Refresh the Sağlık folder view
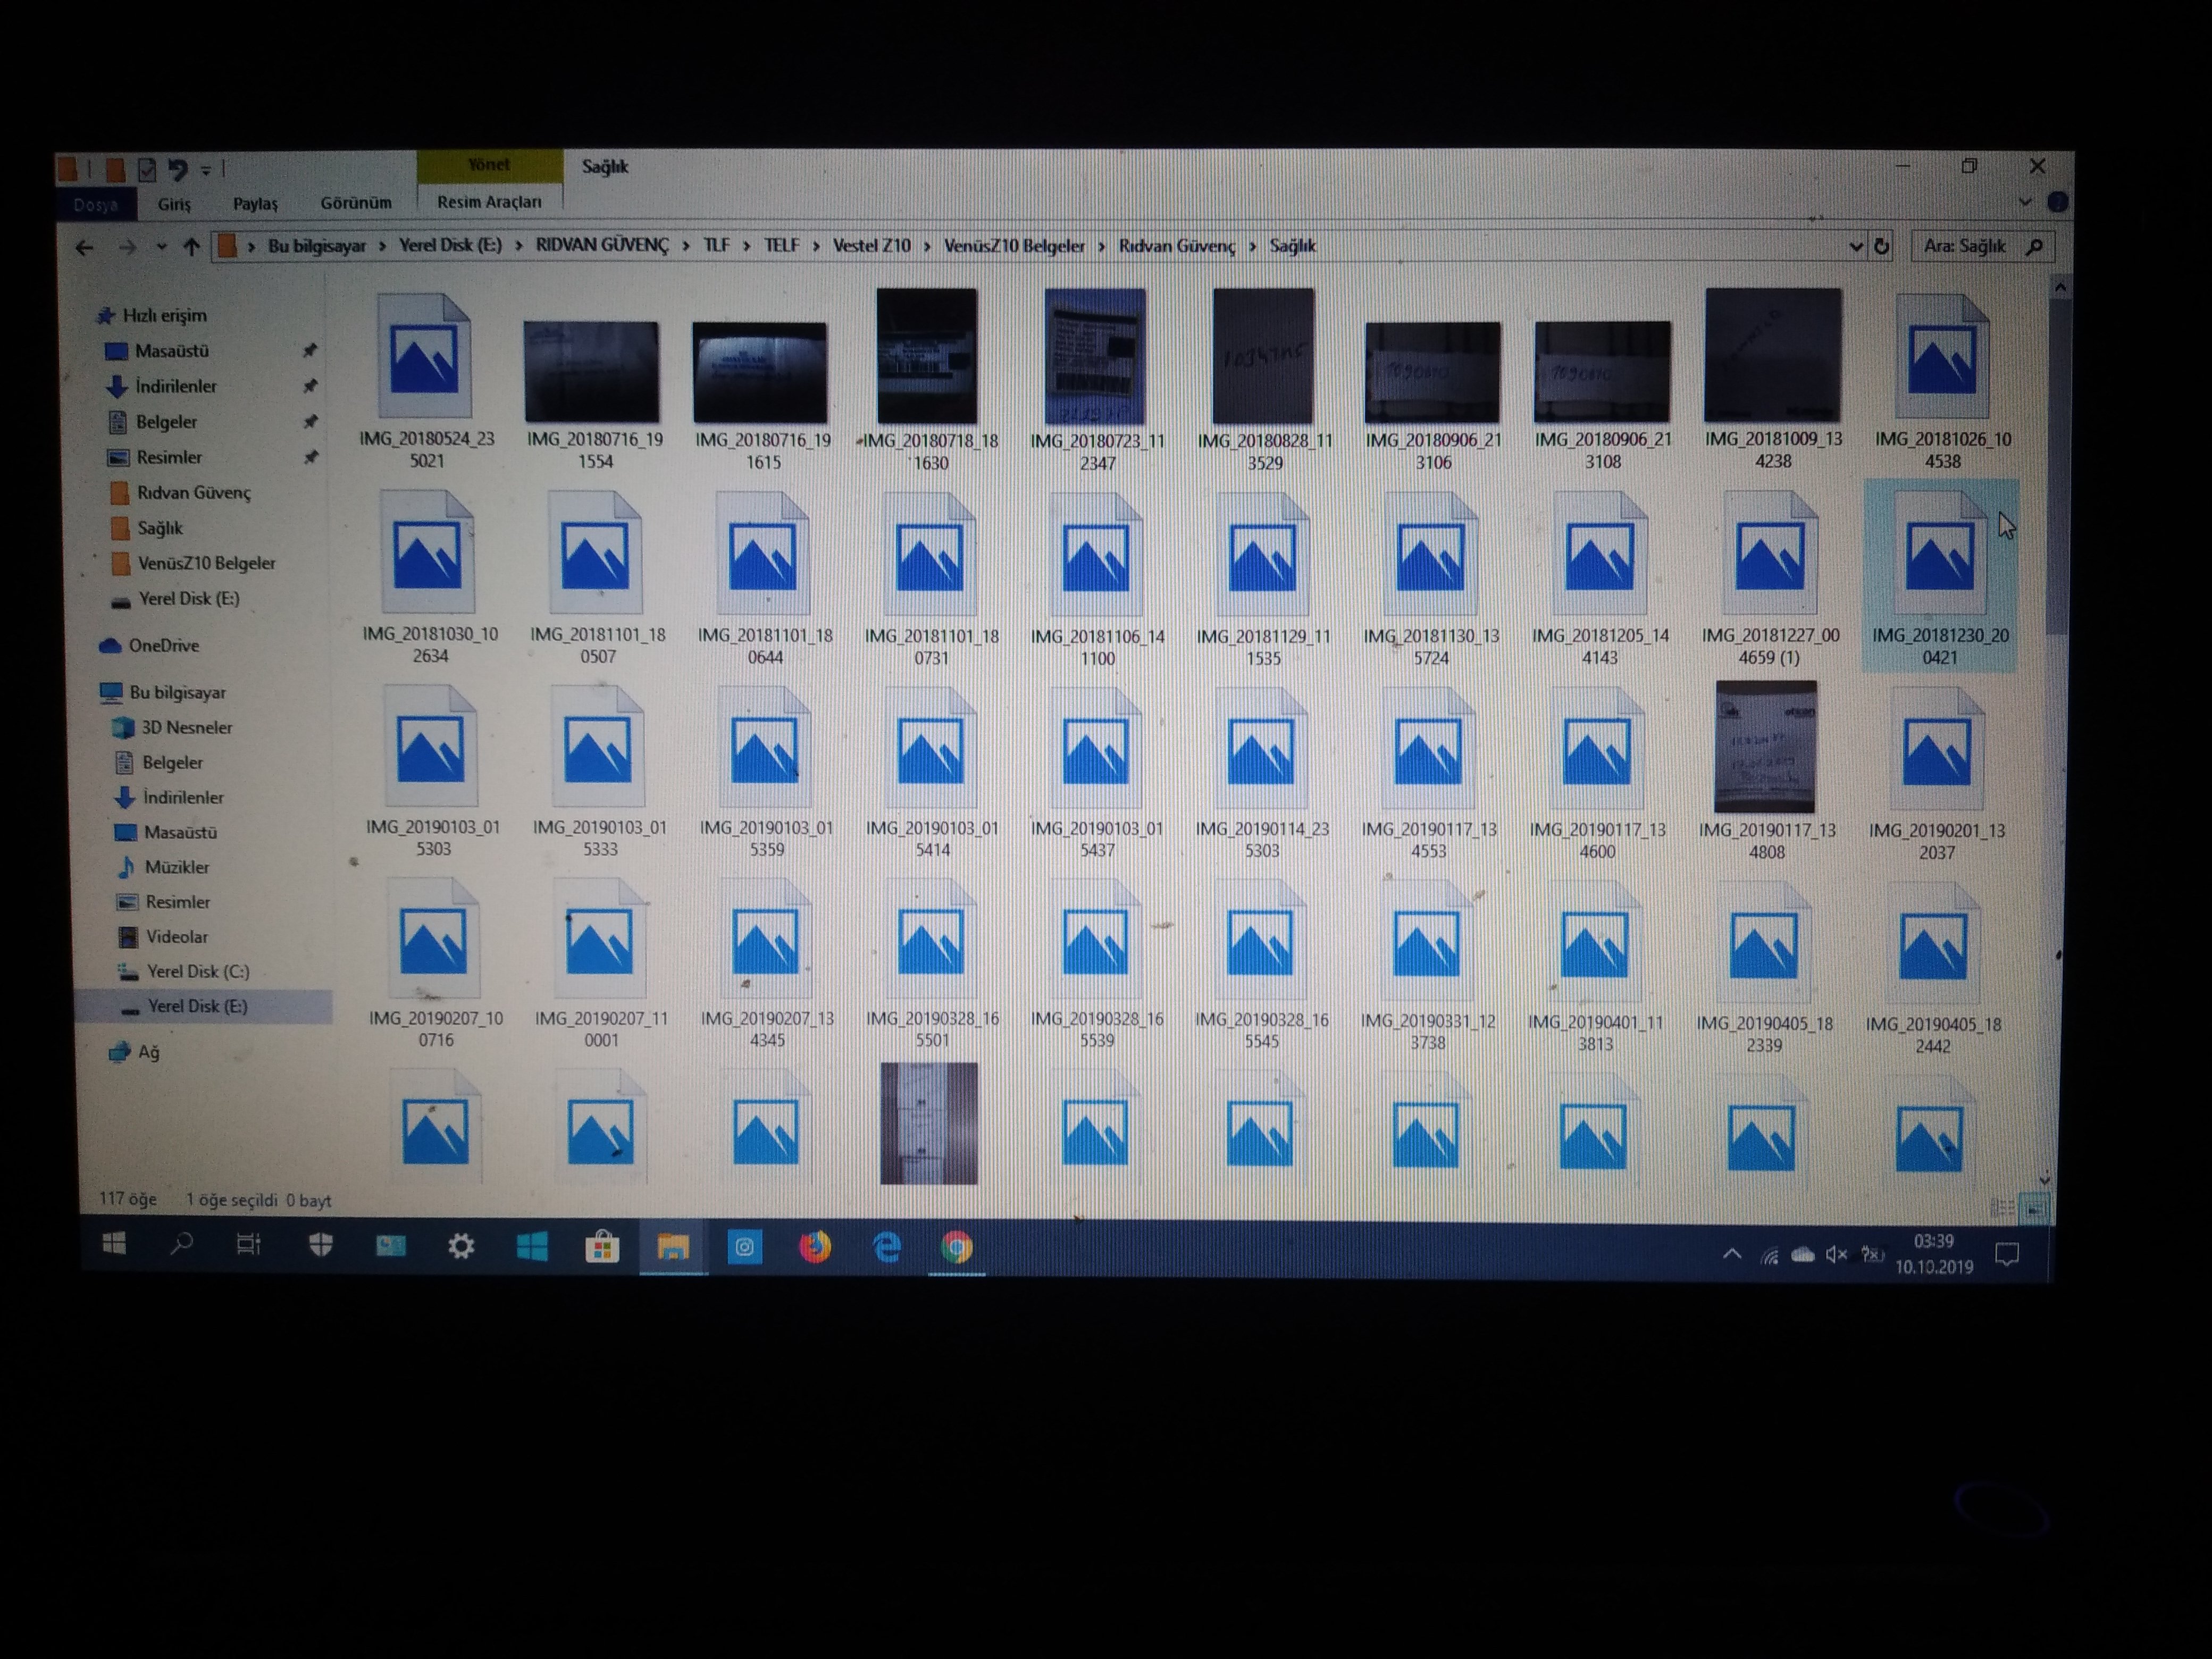This screenshot has width=2212, height=1659. point(1881,246)
